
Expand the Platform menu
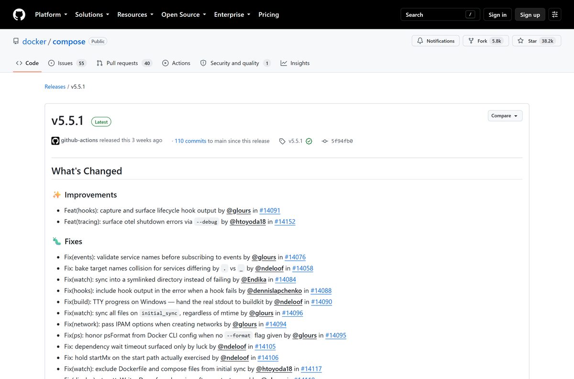pos(51,15)
